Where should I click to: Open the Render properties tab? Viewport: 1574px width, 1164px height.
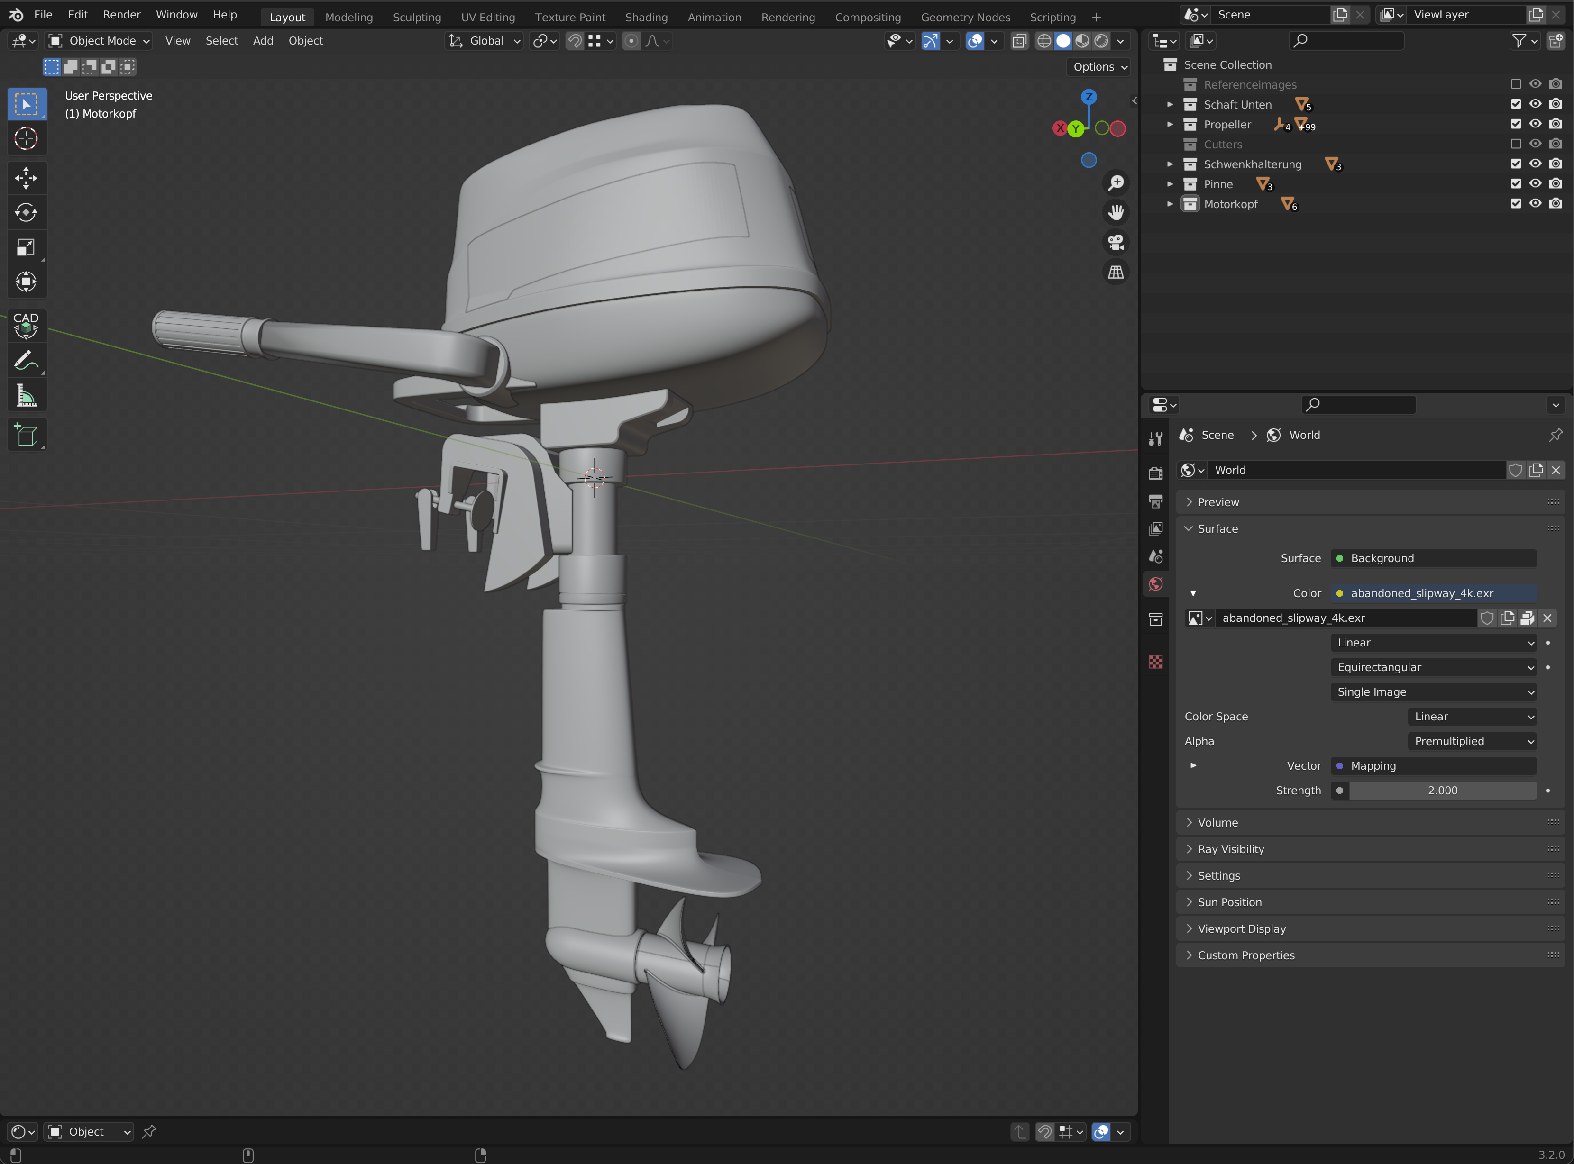click(x=1155, y=473)
